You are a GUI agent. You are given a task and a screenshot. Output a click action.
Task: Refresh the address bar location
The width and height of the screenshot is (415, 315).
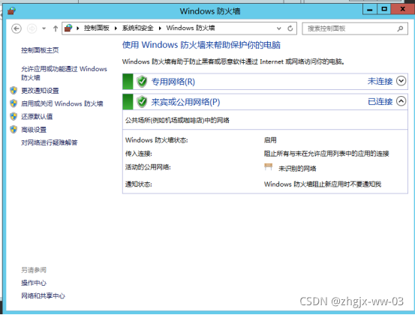click(290, 28)
